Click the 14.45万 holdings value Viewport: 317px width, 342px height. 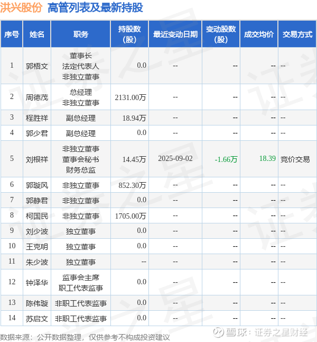[x=134, y=159]
